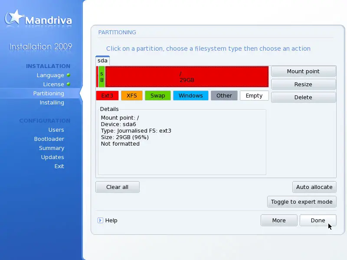Click the INSTALLATION section heading
This screenshot has width=347, height=260.
[x=48, y=66]
